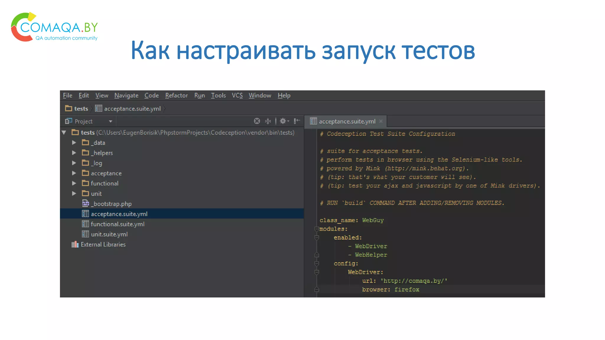Fold the WebDriver block in editor gutter
This screenshot has width=605, height=340.
point(317,272)
